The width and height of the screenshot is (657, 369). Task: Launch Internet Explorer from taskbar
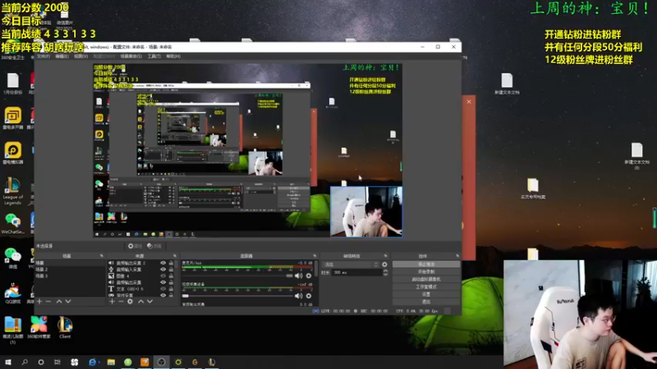point(93,362)
